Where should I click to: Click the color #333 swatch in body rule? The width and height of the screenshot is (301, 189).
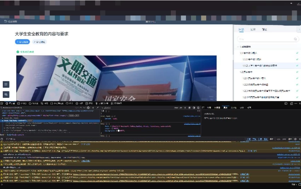[x=112, y=129]
